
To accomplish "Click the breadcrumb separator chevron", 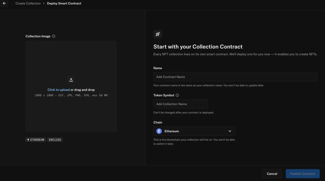I will (44, 3).
